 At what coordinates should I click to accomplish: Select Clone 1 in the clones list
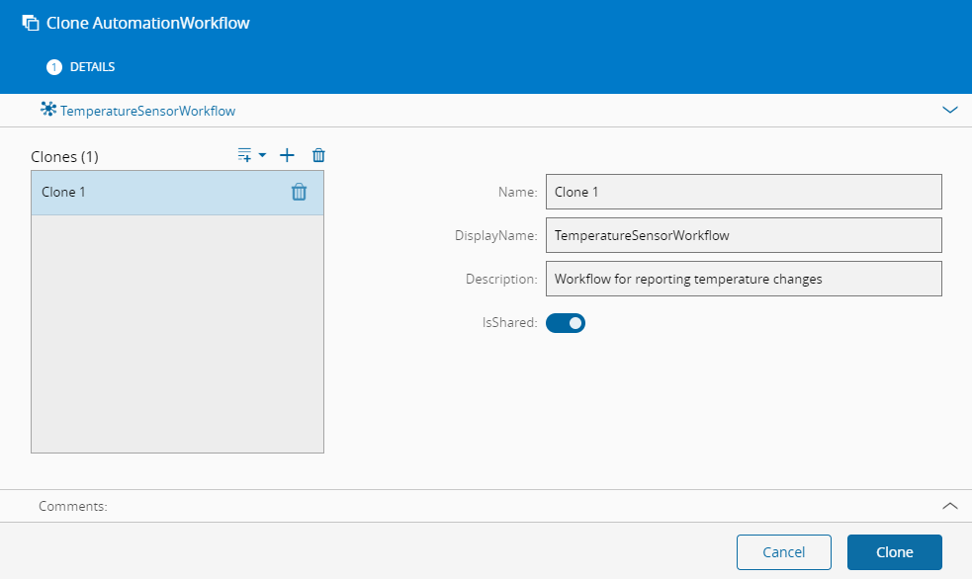point(148,193)
